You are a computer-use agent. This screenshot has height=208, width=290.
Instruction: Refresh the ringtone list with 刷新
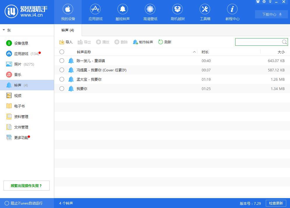(165, 42)
